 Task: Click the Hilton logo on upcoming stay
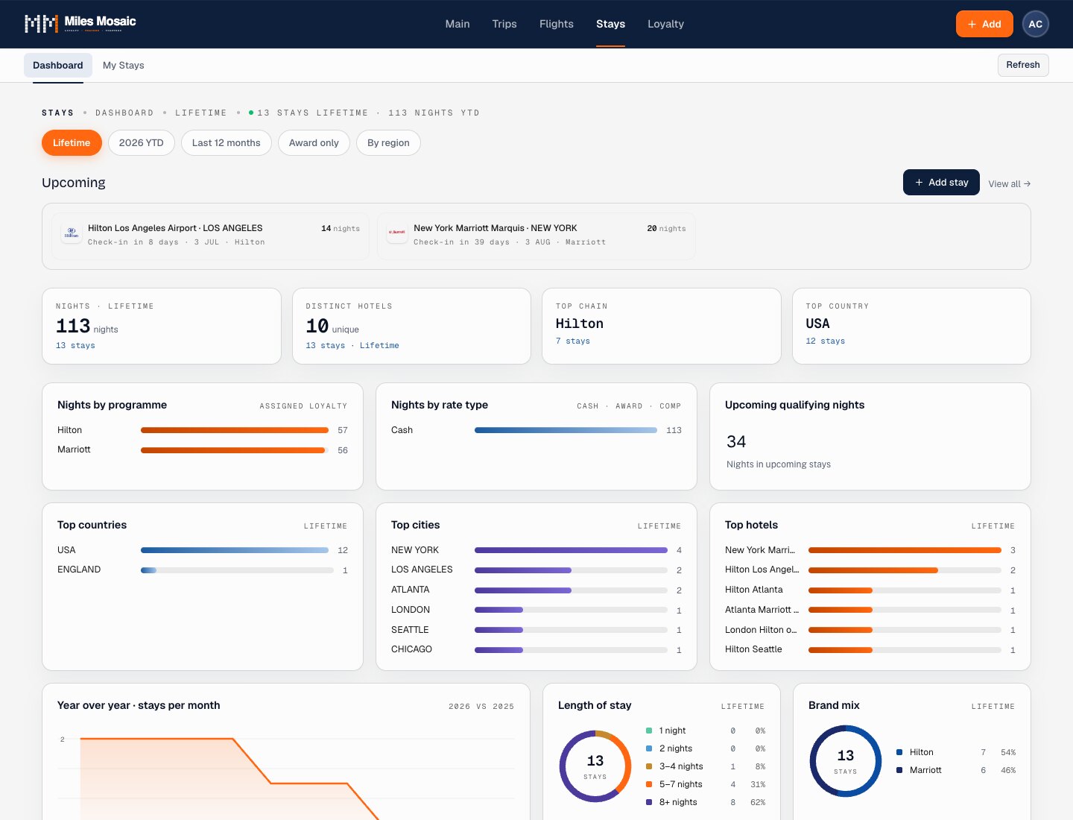(72, 233)
